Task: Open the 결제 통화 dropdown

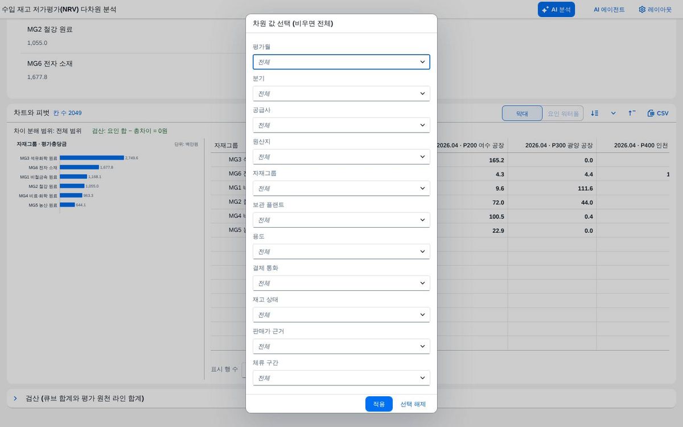Action: [x=341, y=283]
